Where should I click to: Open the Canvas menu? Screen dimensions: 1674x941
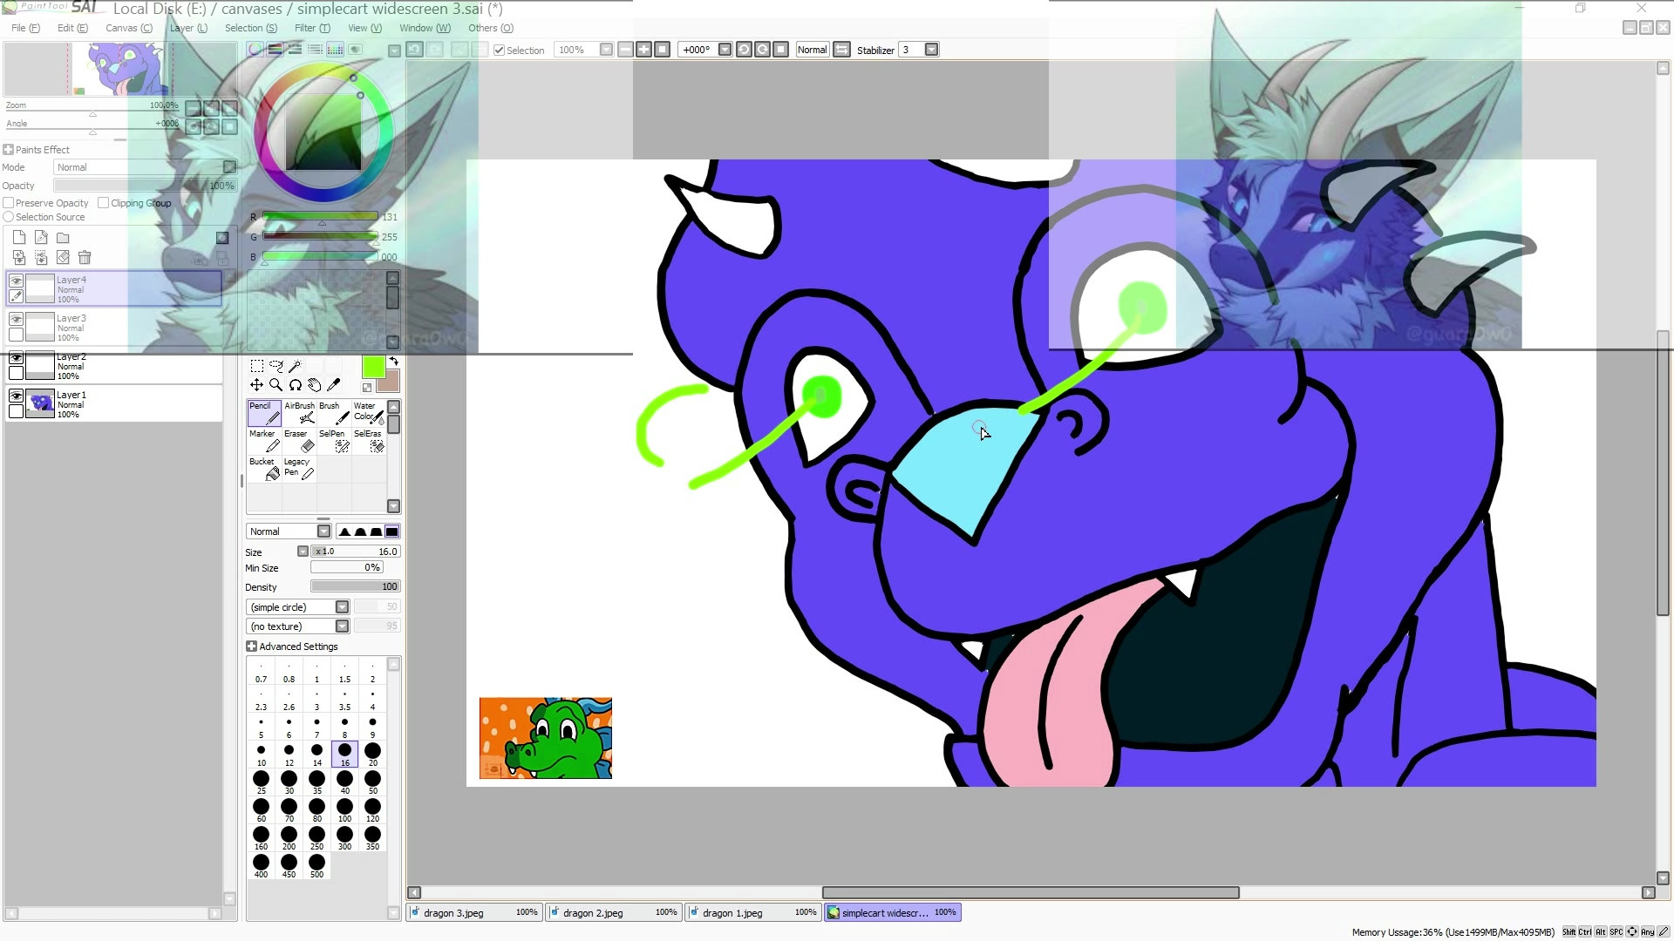click(129, 28)
